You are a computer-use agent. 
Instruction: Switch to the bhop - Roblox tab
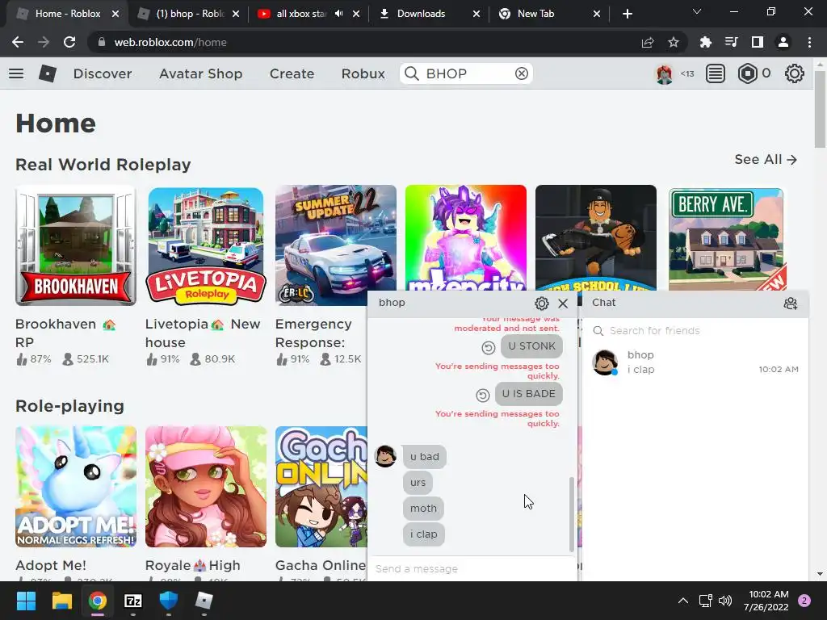(x=188, y=14)
